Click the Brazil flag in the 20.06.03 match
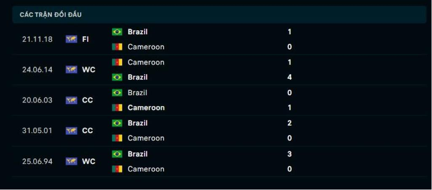The width and height of the screenshot is (432, 190). (117, 93)
